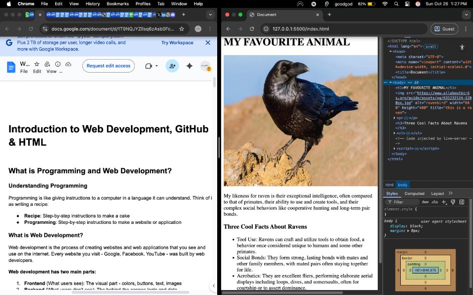
Task: Collapse the head element in DevTools
Action: click(x=390, y=52)
